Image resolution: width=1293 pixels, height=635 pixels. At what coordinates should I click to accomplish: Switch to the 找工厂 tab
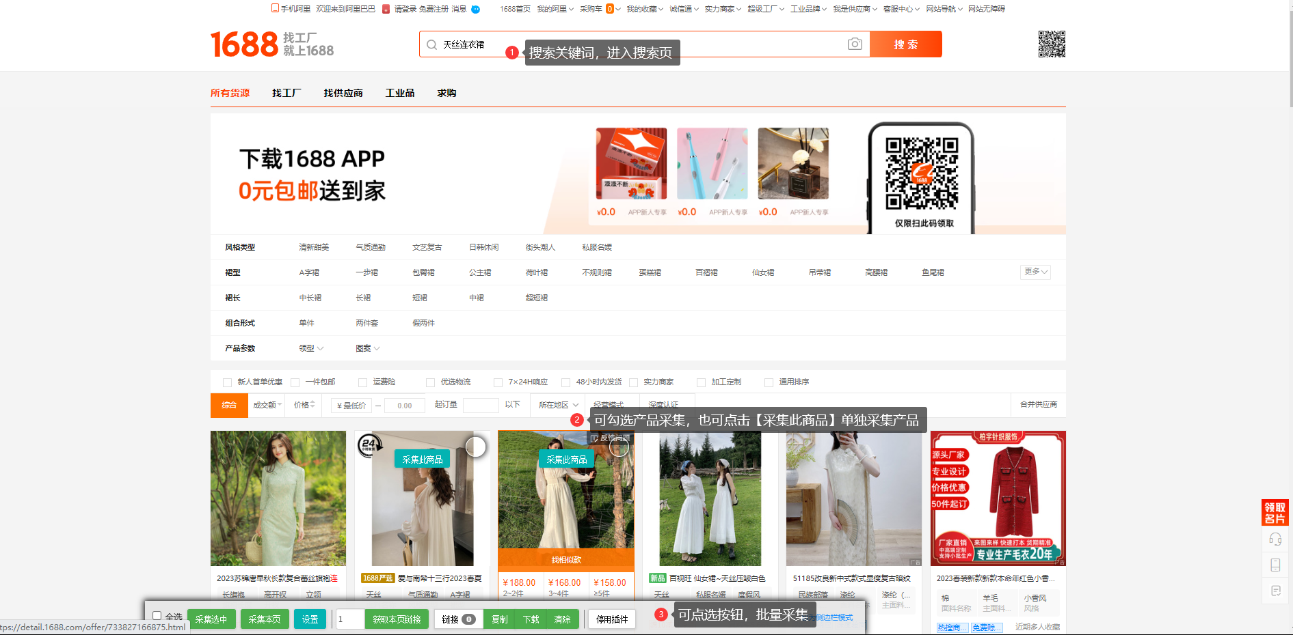(x=286, y=92)
